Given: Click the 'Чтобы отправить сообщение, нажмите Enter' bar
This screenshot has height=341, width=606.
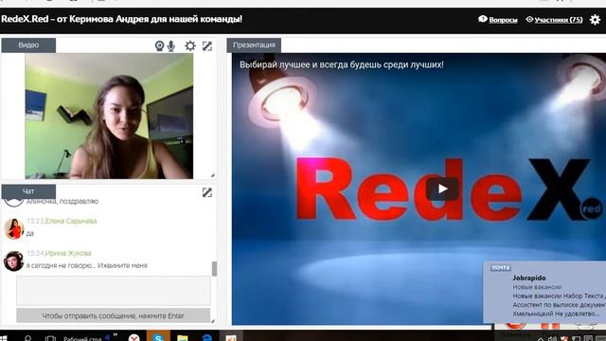Looking at the screenshot, I should pos(114,315).
